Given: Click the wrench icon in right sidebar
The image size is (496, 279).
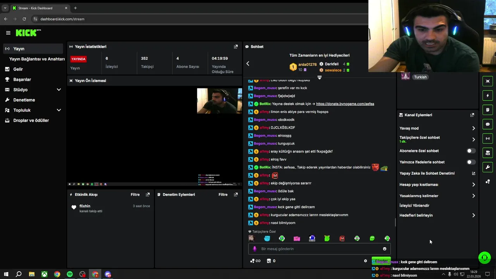Looking at the screenshot, I should point(487,167).
